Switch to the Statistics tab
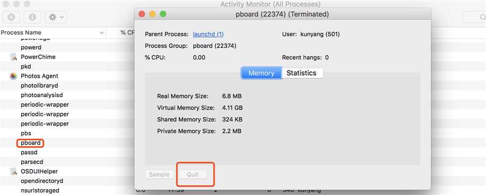The width and height of the screenshot is (486, 195). click(x=301, y=73)
